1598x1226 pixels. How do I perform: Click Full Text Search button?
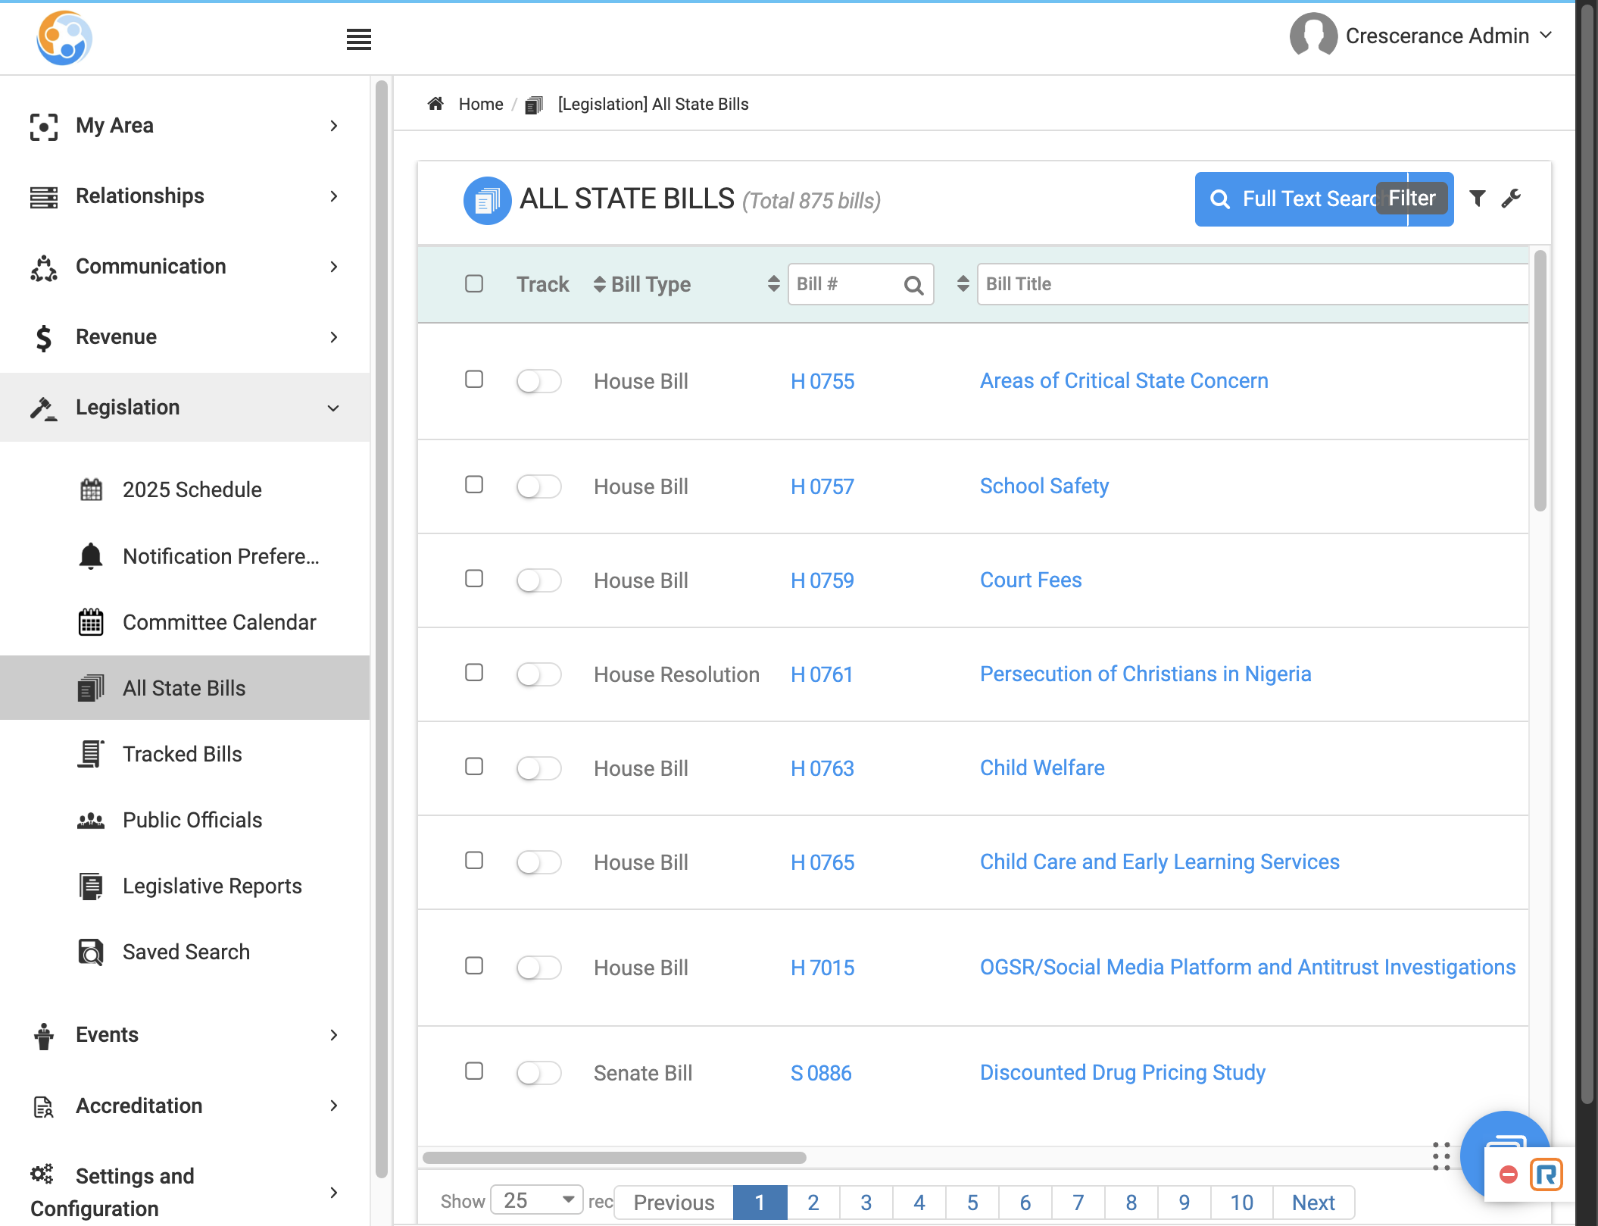pyautogui.click(x=1300, y=199)
